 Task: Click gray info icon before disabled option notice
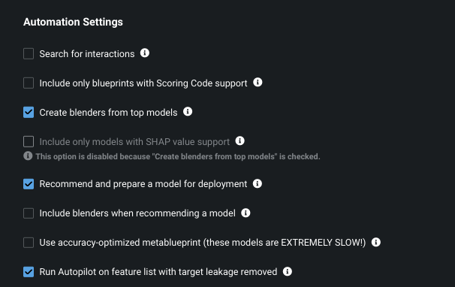pyautogui.click(x=28, y=156)
